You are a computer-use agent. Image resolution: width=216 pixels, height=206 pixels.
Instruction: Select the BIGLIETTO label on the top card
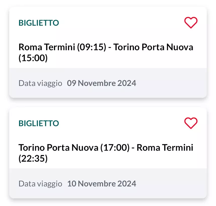click(39, 23)
